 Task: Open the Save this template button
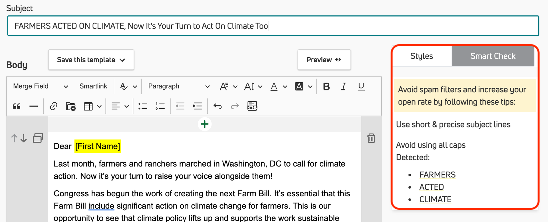coord(91,60)
